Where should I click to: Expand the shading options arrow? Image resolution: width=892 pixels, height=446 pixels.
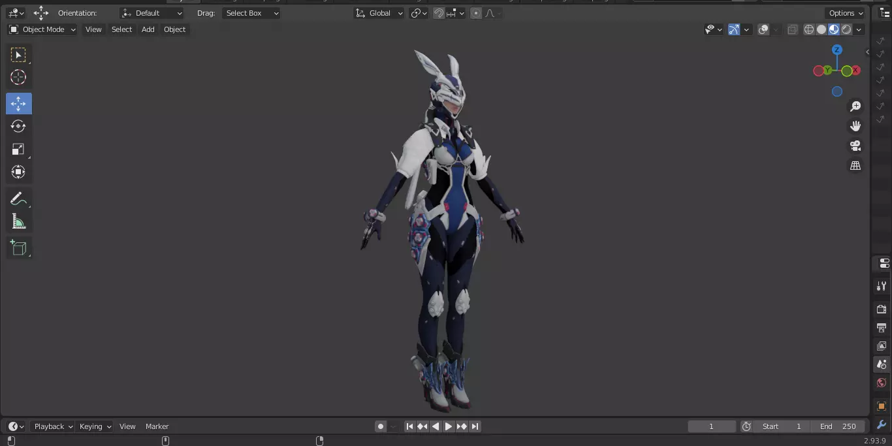pyautogui.click(x=859, y=29)
